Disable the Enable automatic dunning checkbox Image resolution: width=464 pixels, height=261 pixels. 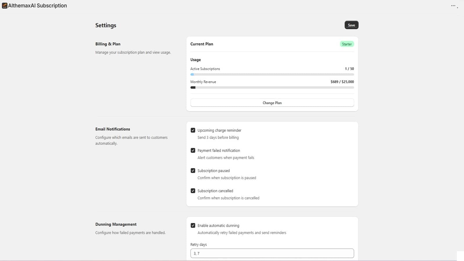pos(193,225)
